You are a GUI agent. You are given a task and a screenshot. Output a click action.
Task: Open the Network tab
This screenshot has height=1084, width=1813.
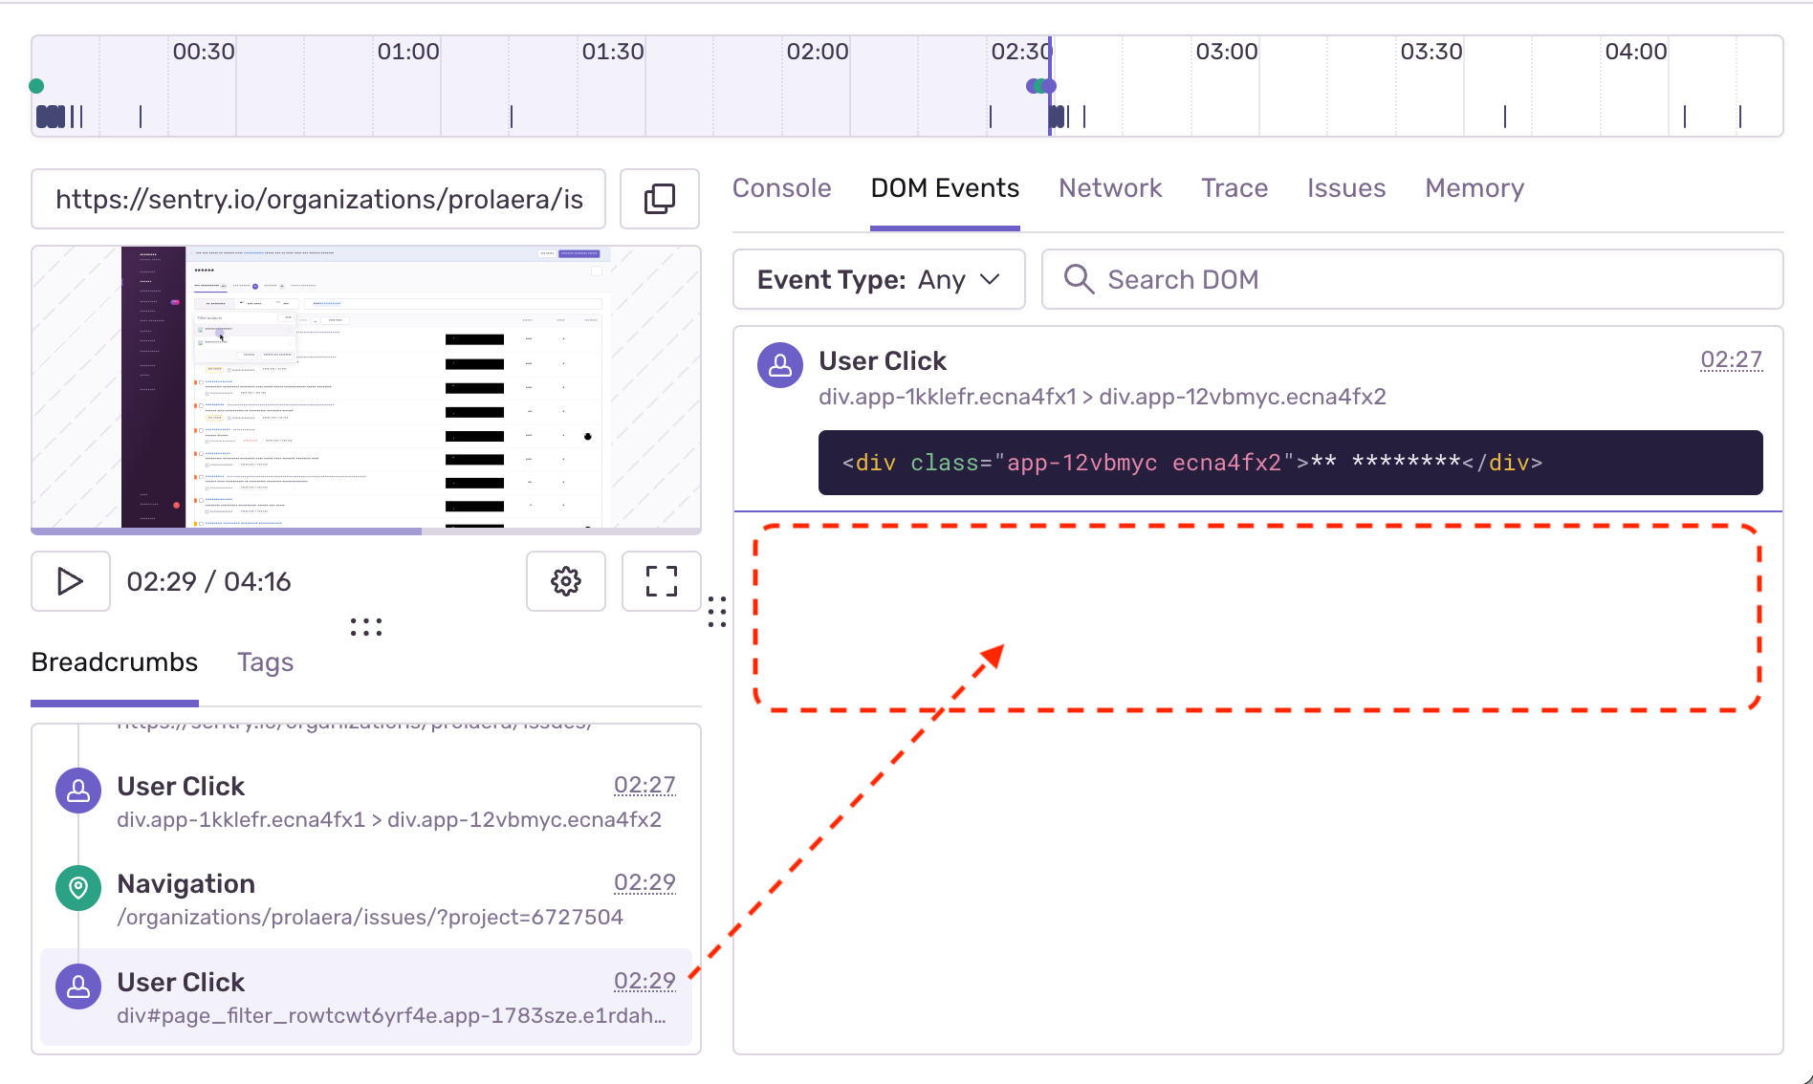1110,188
